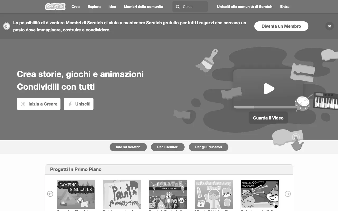This screenshot has width=338, height=211.
Task: Open Miso's Birthday Blast thumbnail
Action: point(214,194)
